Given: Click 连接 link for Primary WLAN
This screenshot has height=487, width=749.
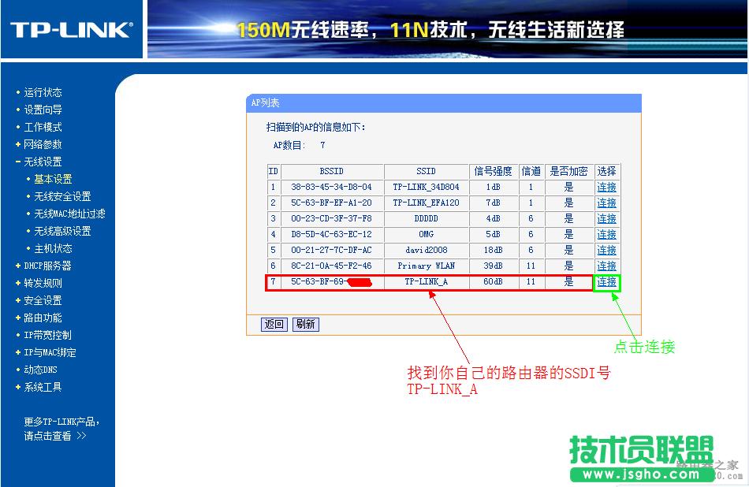Looking at the screenshot, I should pos(606,266).
